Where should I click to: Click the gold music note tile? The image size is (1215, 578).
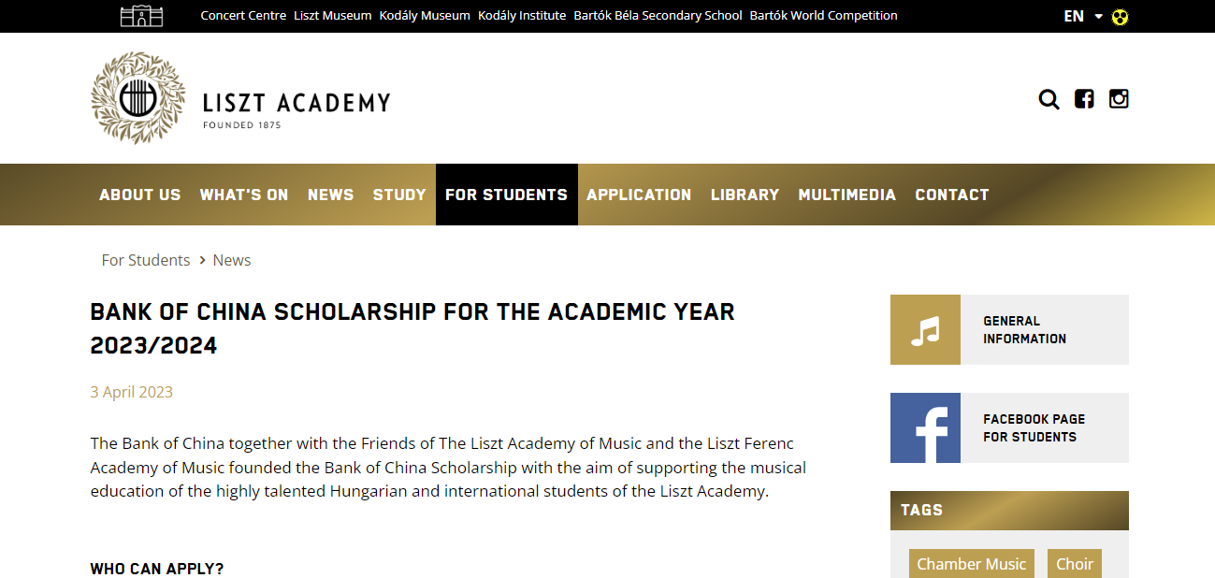(925, 330)
